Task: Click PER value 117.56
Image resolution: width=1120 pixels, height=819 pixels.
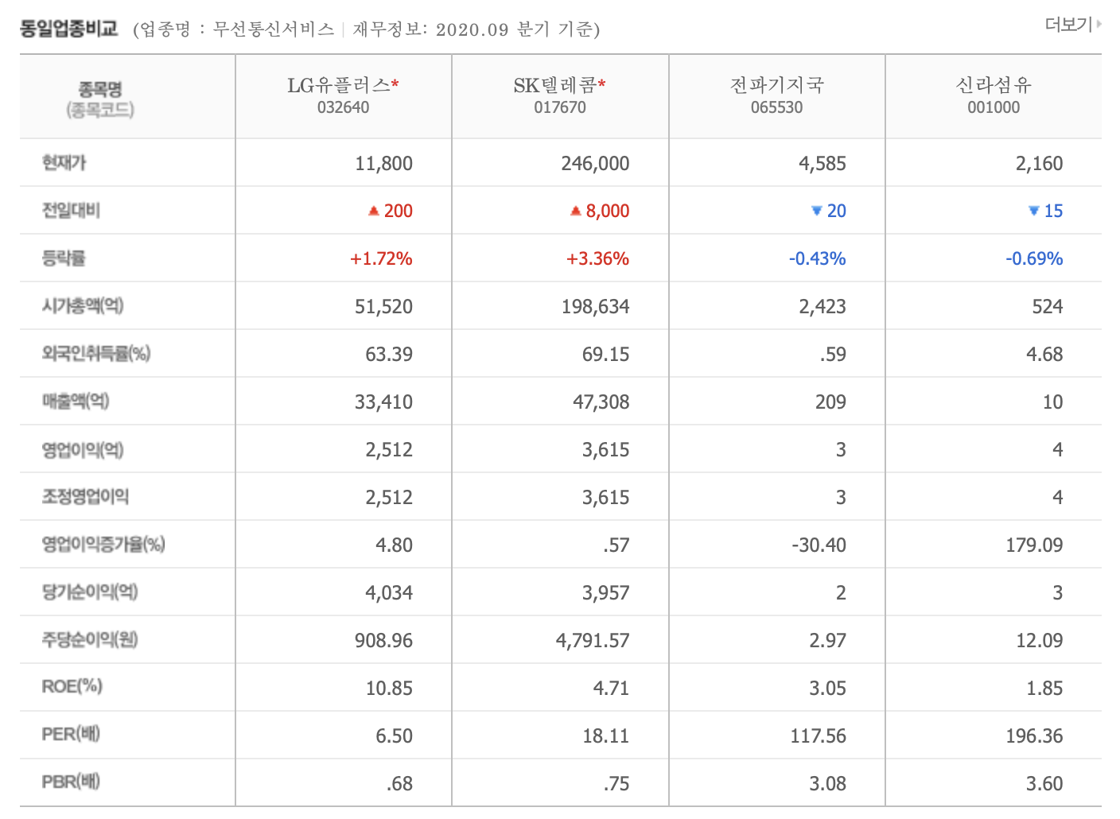Action: pyautogui.click(x=818, y=736)
